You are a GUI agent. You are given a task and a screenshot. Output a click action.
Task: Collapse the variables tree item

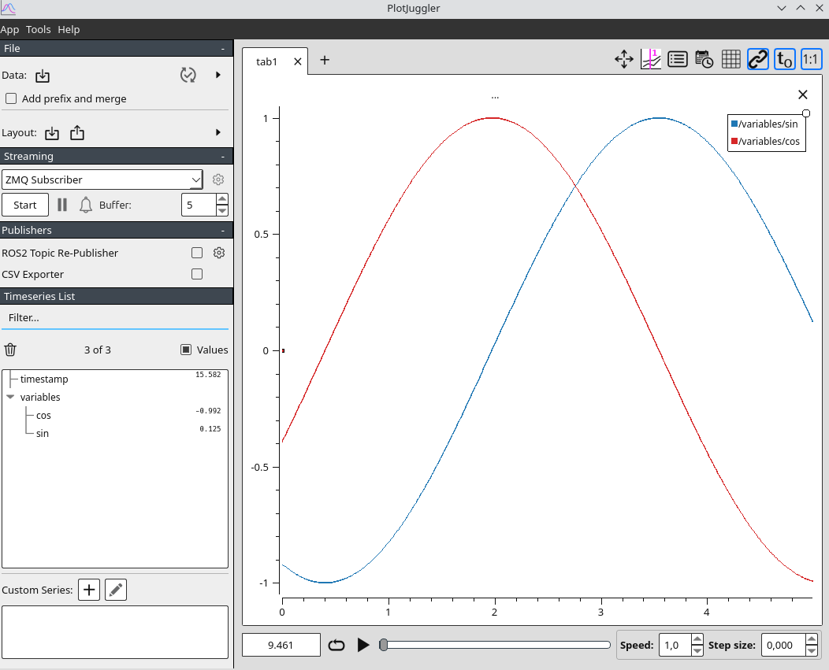click(x=10, y=397)
